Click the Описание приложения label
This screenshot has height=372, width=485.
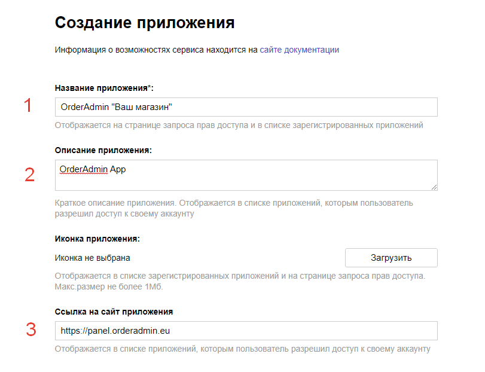click(x=103, y=150)
